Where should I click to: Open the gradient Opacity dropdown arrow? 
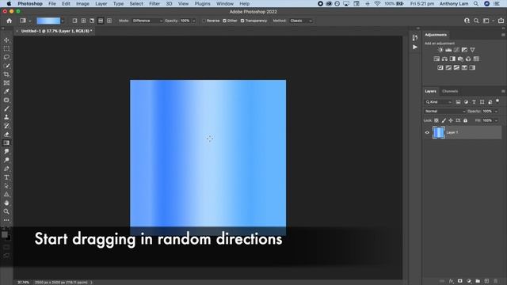coord(193,21)
